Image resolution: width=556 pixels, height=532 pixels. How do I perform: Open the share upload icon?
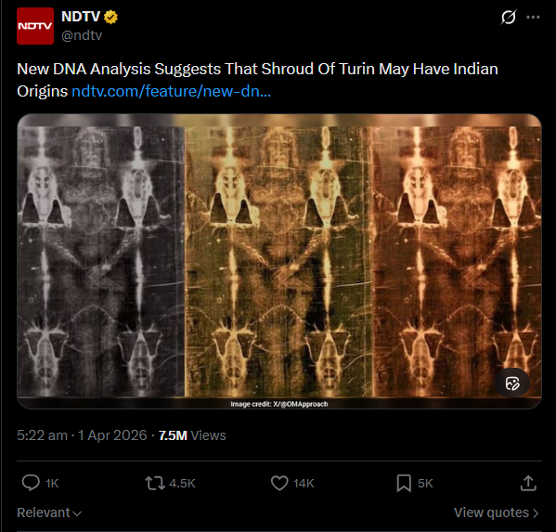point(528,483)
